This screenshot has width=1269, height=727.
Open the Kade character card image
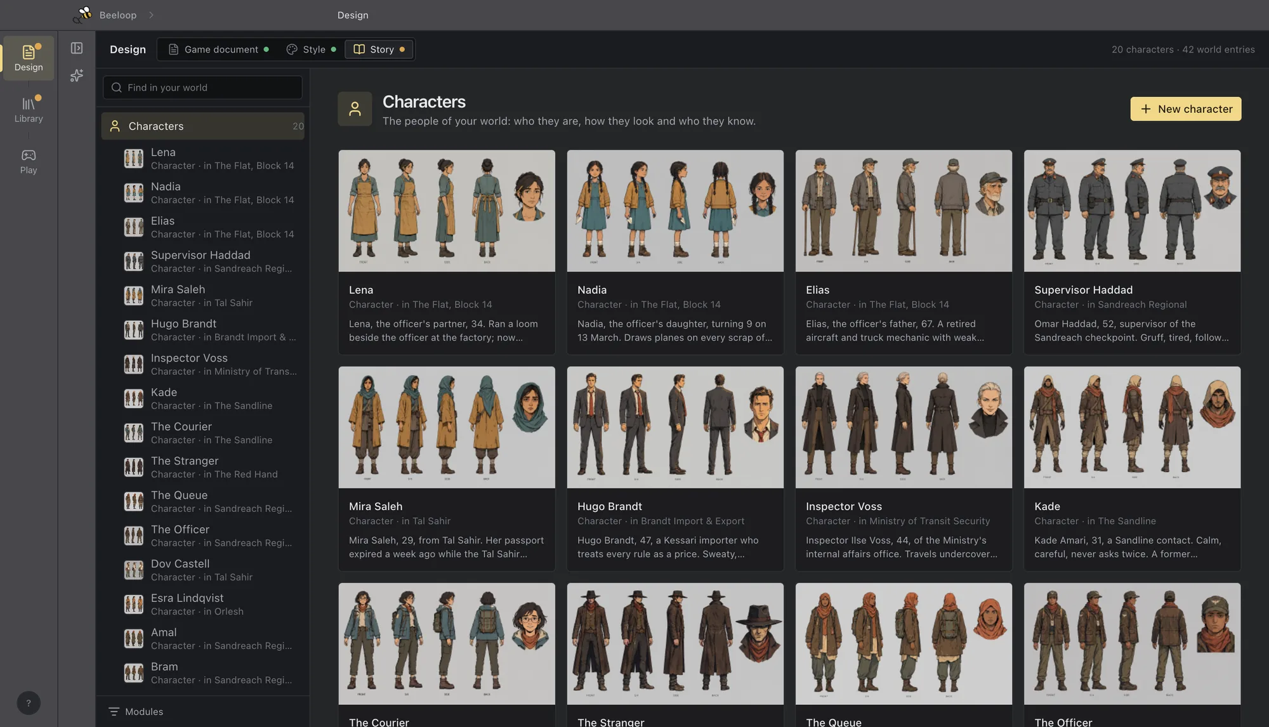pyautogui.click(x=1132, y=427)
